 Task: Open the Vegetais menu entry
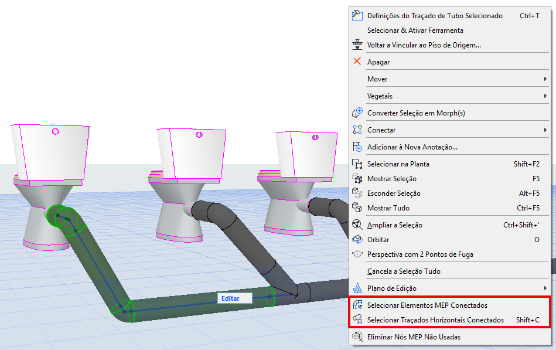point(449,96)
